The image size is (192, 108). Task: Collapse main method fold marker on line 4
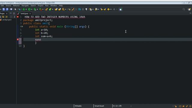[22, 26]
